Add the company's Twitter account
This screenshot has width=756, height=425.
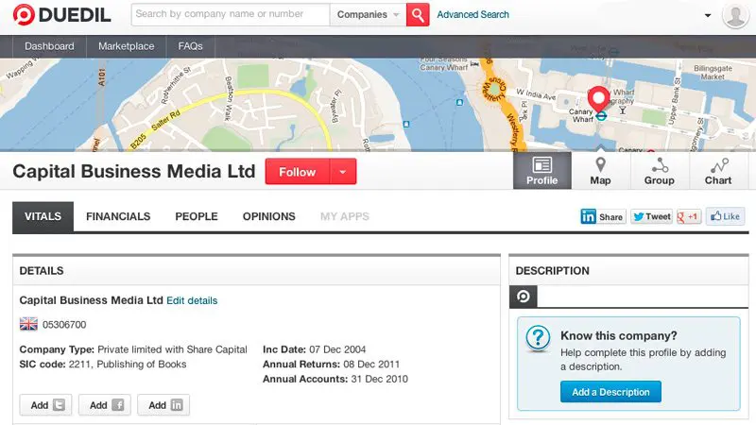tap(49, 405)
